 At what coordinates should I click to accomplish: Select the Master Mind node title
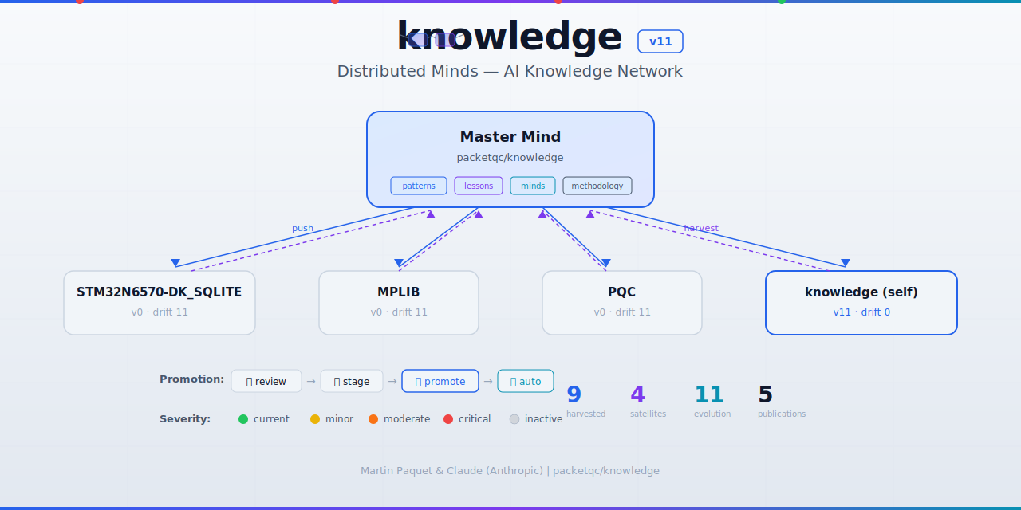pos(510,137)
